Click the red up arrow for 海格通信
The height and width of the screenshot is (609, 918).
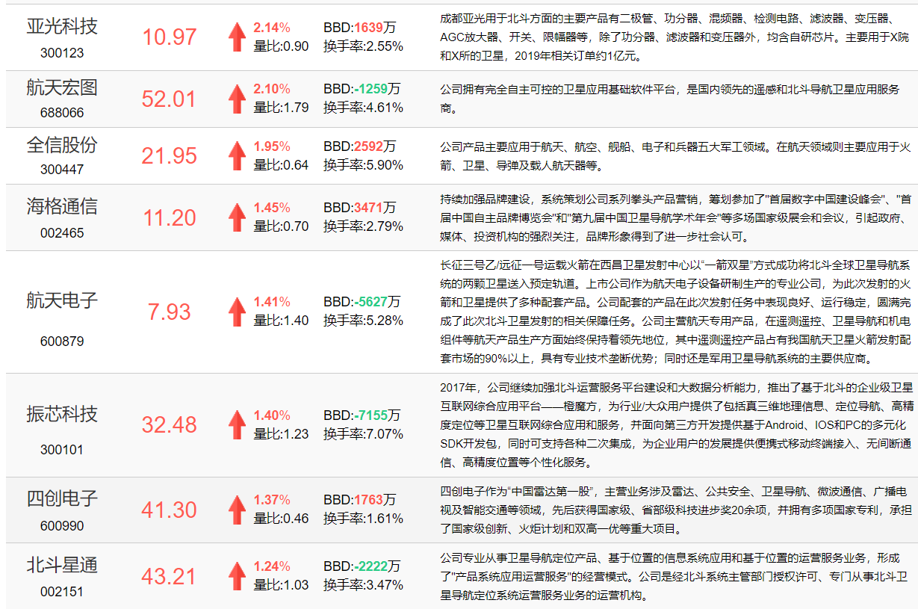coord(237,217)
